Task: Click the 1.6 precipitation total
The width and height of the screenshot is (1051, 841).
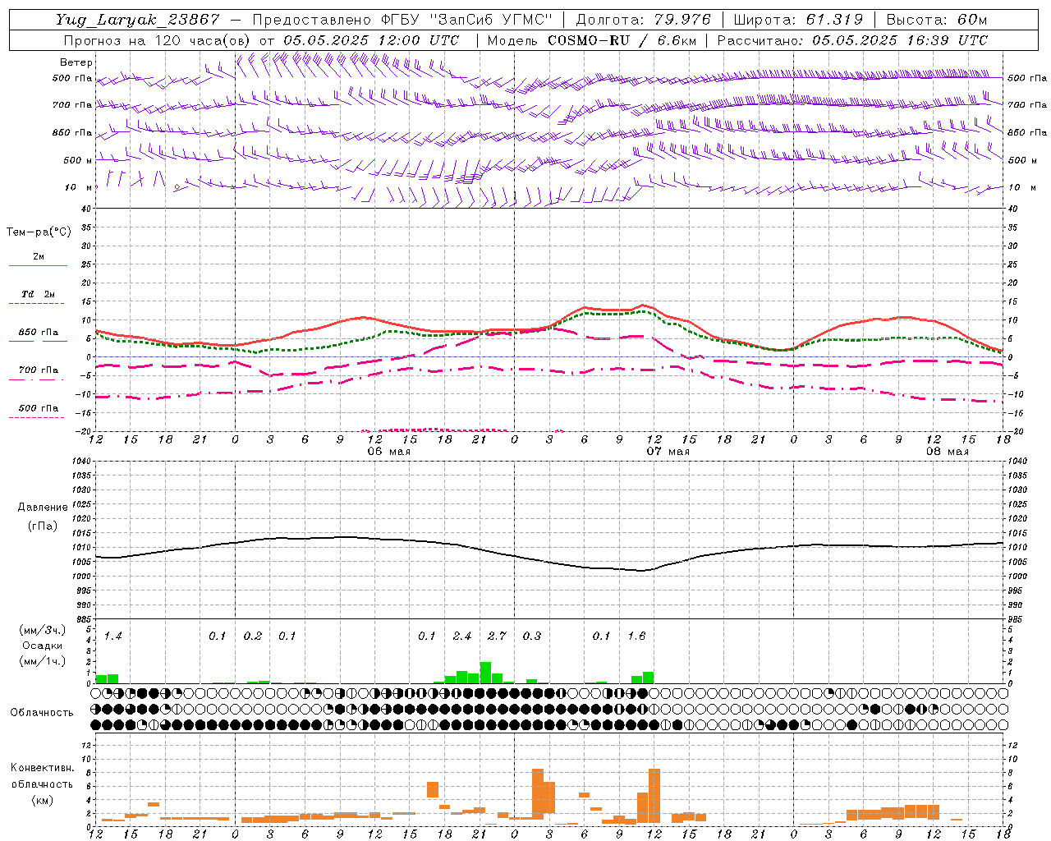Action: coord(636,636)
